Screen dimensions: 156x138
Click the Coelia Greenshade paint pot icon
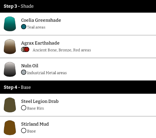pyautogui.click(x=10, y=24)
